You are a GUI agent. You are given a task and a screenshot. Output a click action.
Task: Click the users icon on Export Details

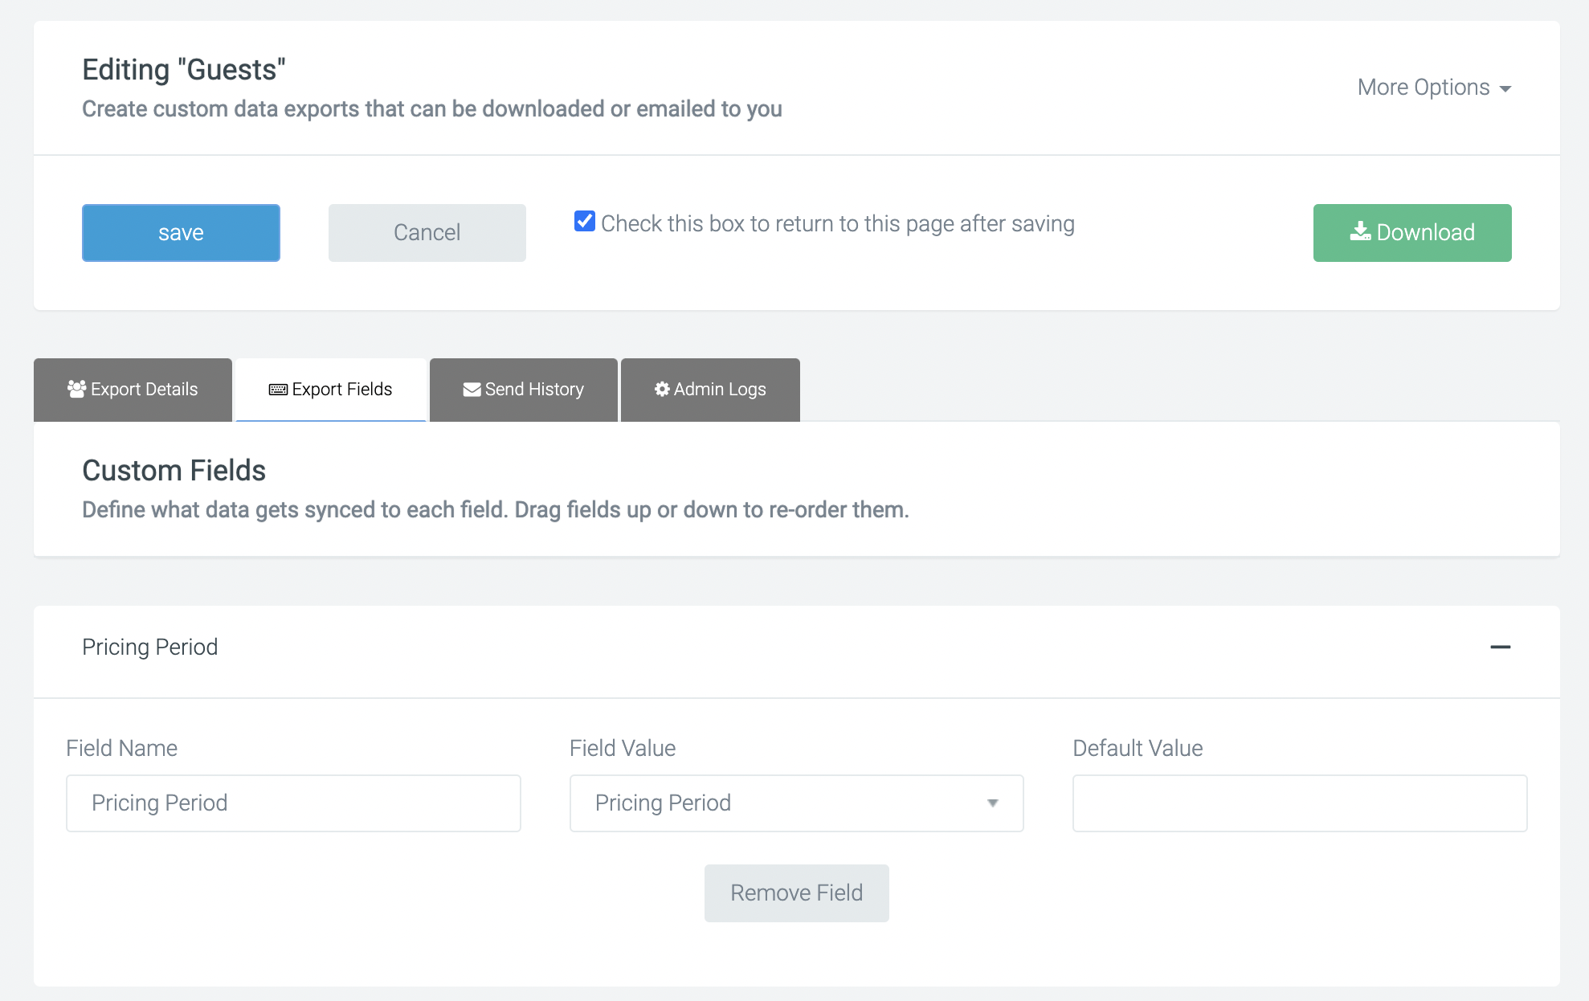[x=77, y=390]
